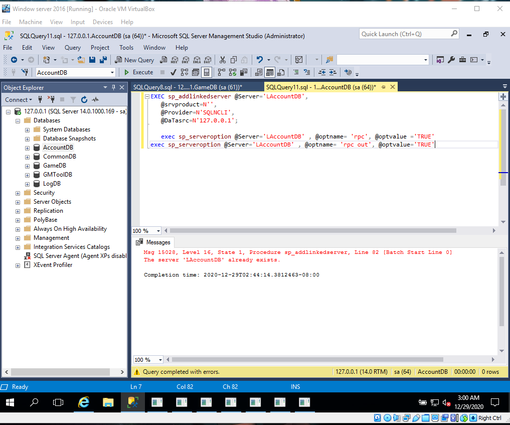Expand the GameDB database node
Viewport: 510px width, 425px height.
click(x=27, y=166)
